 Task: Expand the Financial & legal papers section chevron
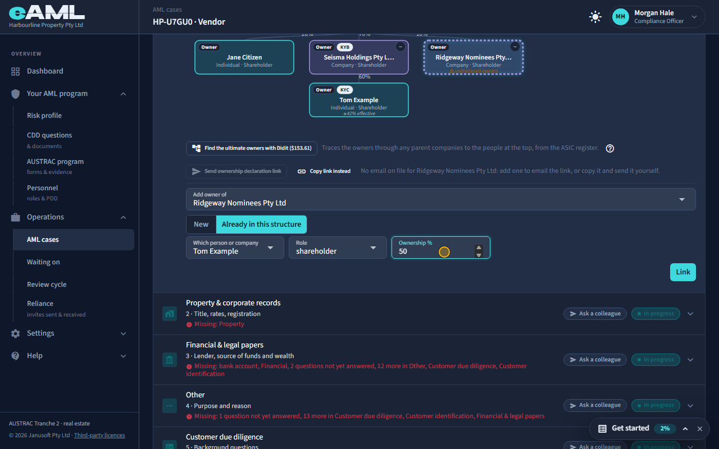click(690, 360)
